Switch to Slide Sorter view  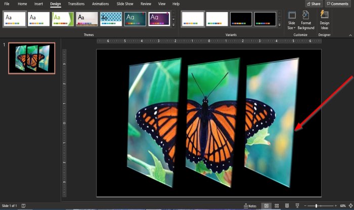pos(277,206)
